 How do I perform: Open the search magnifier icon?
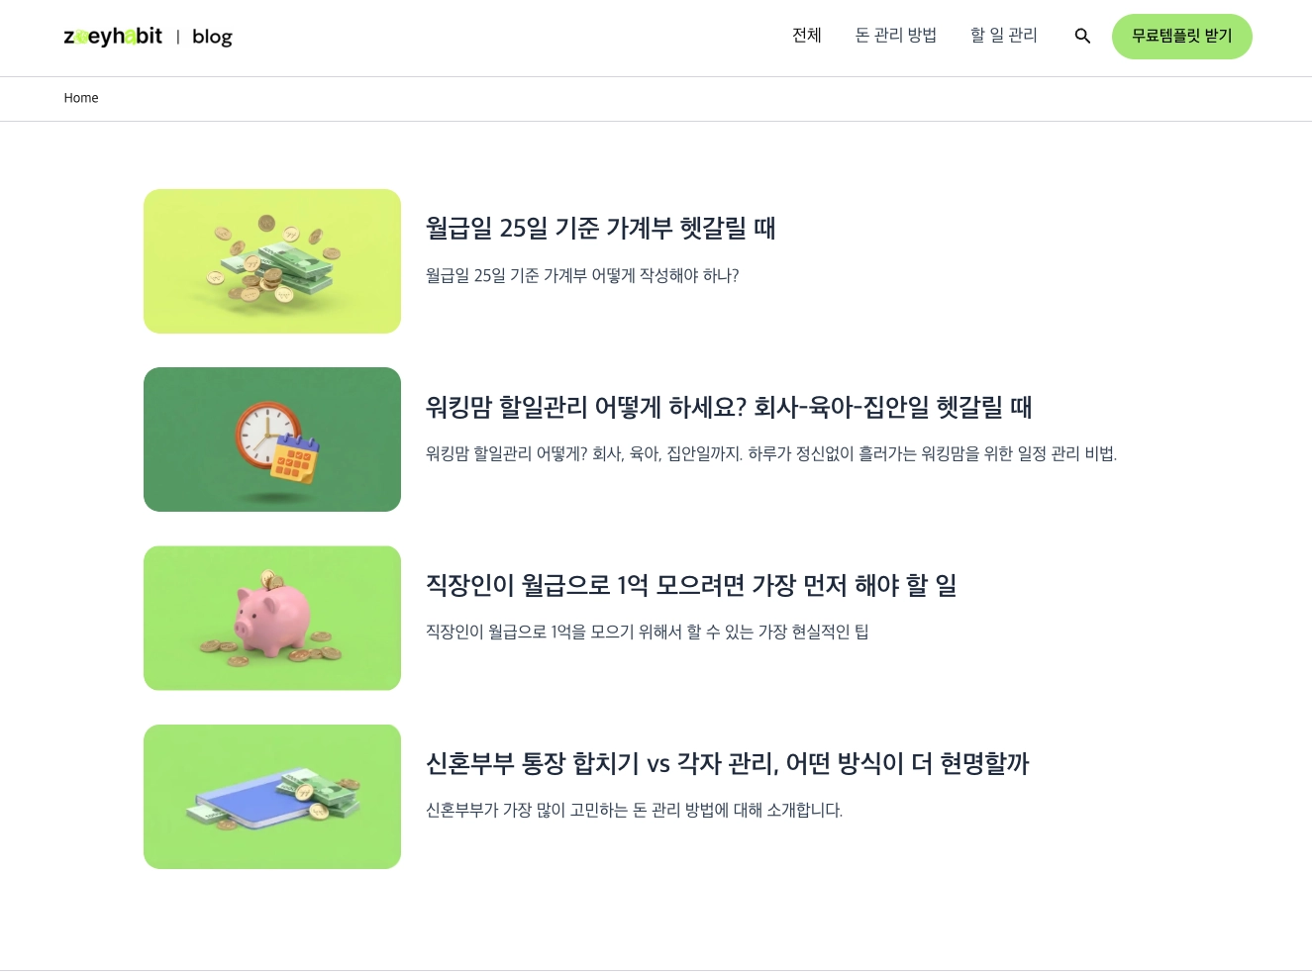1082,36
